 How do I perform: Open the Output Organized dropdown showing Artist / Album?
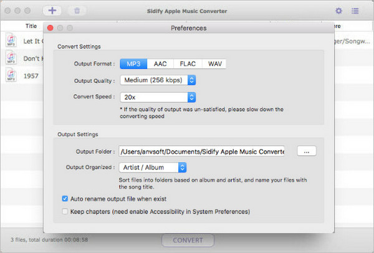(x=153, y=168)
